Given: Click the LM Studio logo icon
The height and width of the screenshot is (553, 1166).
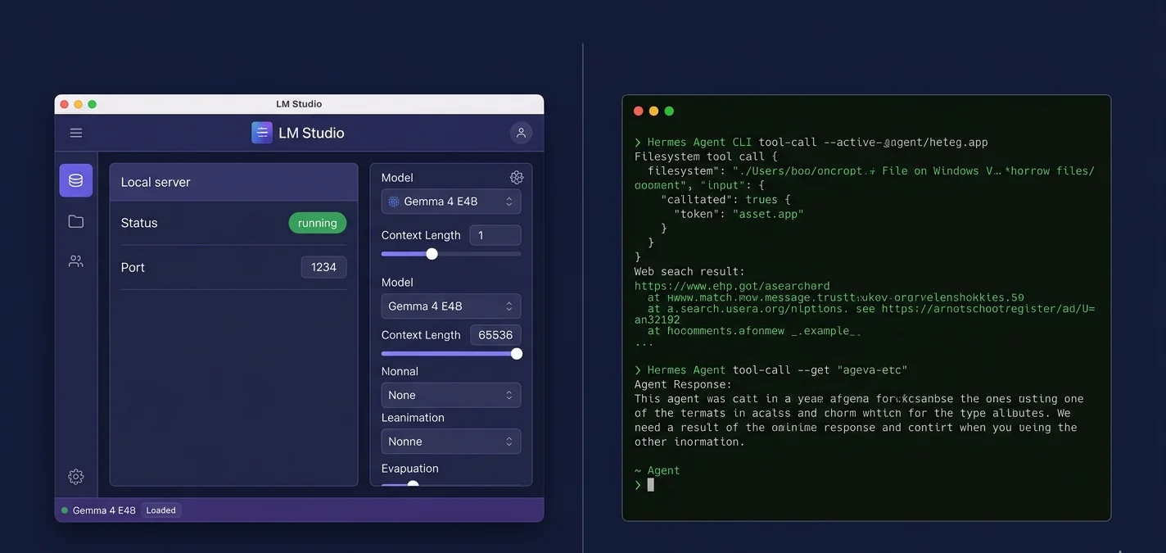Looking at the screenshot, I should point(262,133).
